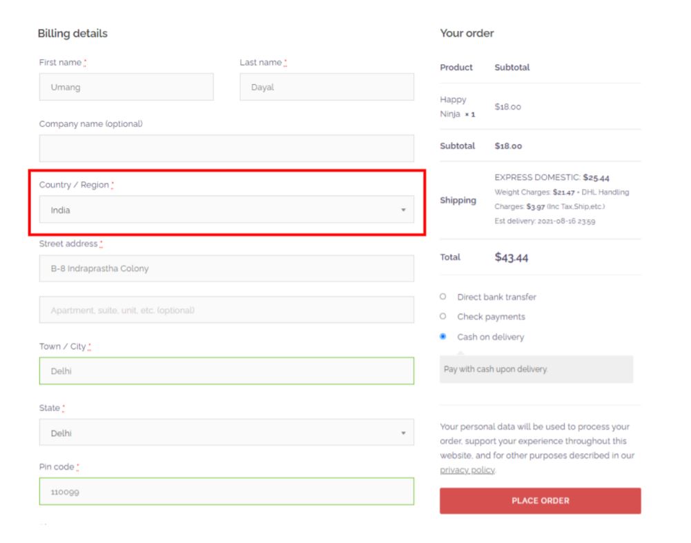Edit the Town / City field

coord(226,371)
